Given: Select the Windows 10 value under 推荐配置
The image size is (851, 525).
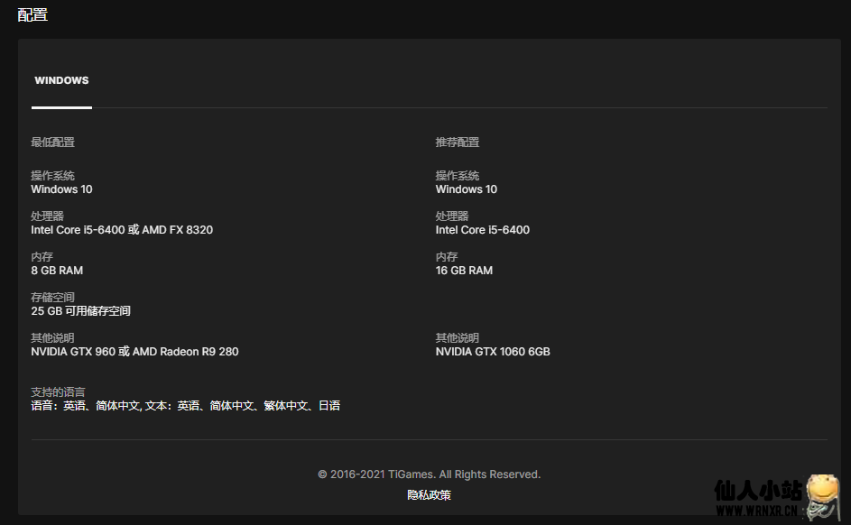Looking at the screenshot, I should pos(467,189).
